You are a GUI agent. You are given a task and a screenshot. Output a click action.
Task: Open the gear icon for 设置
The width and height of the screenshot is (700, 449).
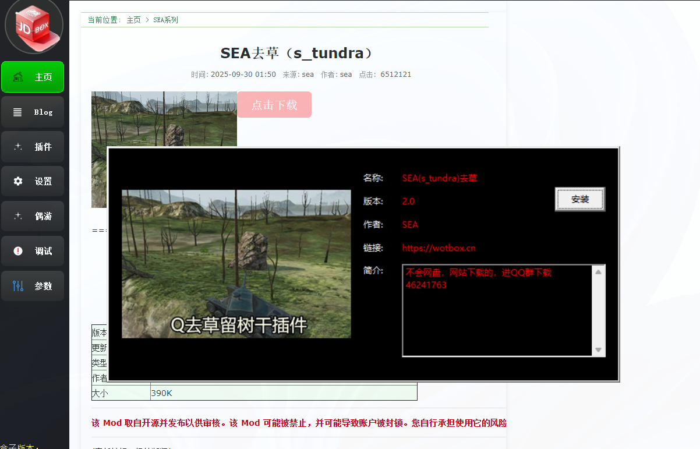coord(18,181)
